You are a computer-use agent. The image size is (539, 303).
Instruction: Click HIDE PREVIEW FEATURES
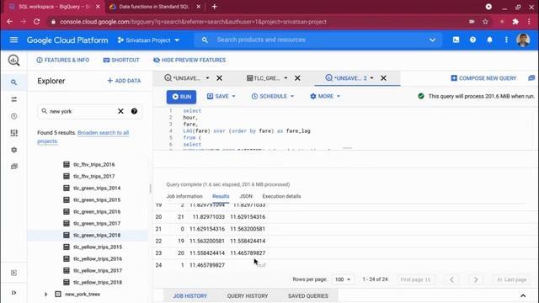pyautogui.click(x=189, y=60)
